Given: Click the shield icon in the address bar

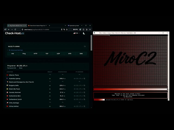Looking at the screenshot, I should tap(22, 30).
